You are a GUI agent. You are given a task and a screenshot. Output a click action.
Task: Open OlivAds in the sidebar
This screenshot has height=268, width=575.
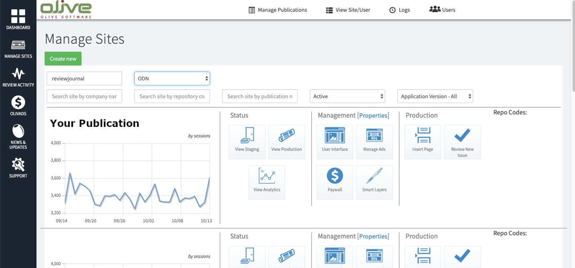coord(18,106)
